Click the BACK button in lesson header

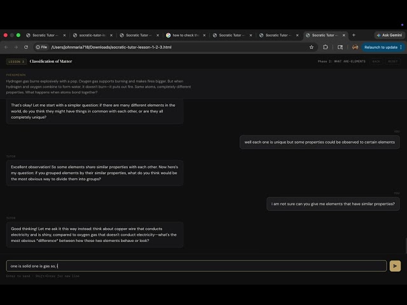pyautogui.click(x=376, y=62)
